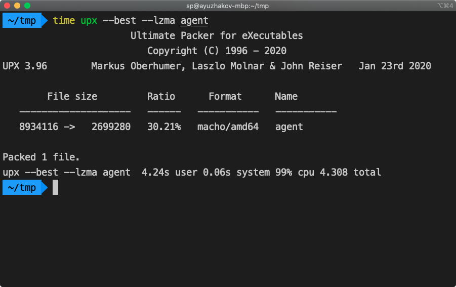Screen dimensions: 456x287
Task: Click the underlined 'agent' argument
Action: coord(194,21)
